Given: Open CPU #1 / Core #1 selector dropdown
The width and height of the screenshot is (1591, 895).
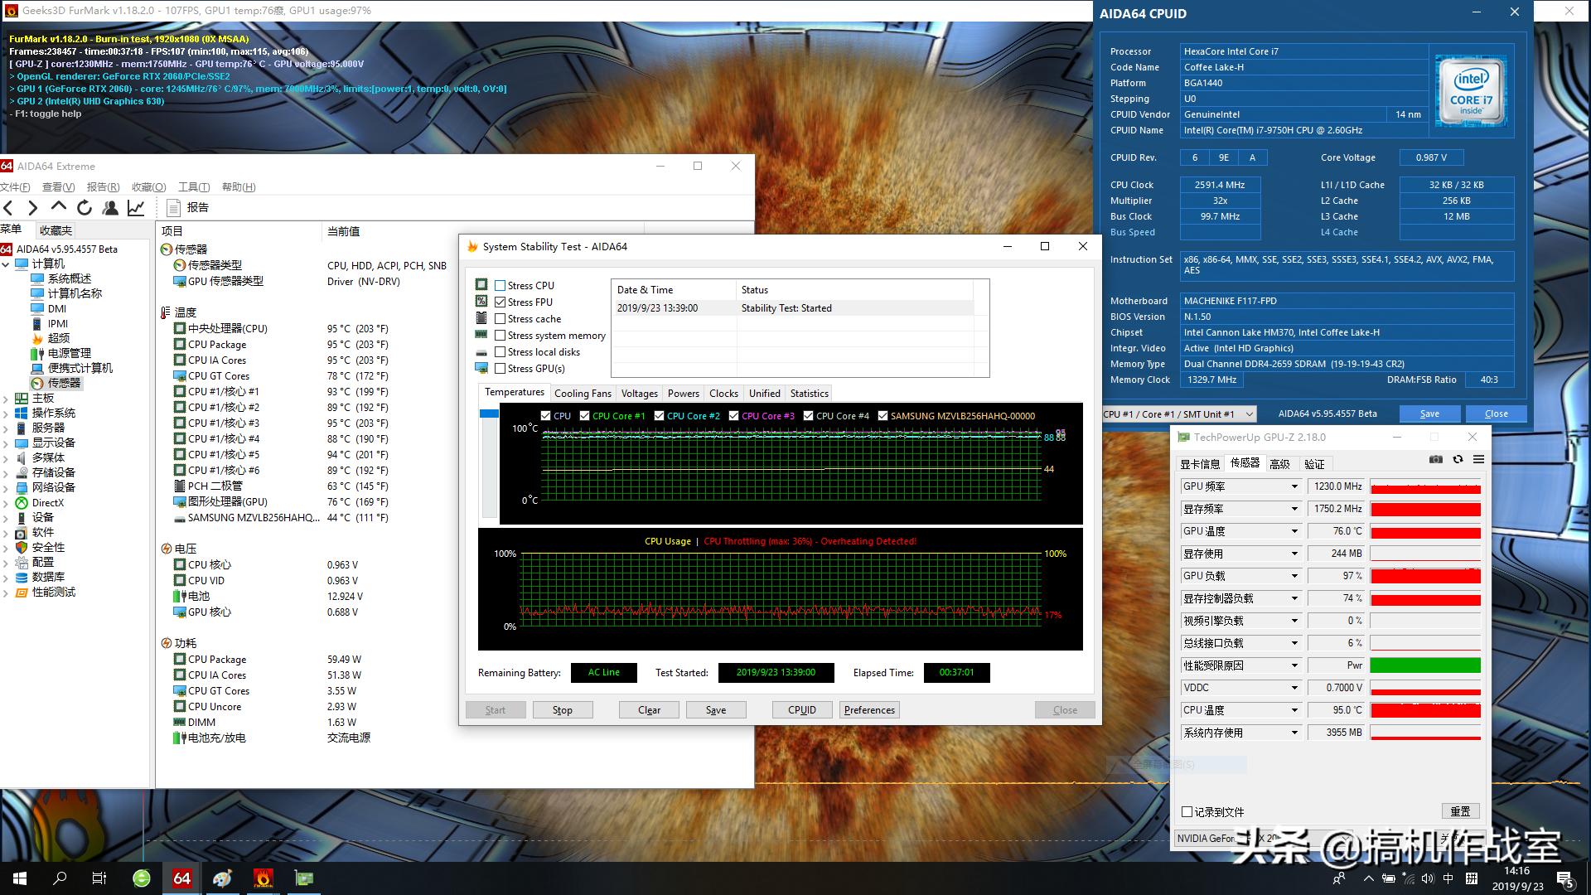Looking at the screenshot, I should click(1249, 414).
